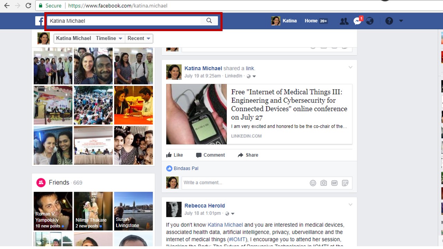Image resolution: width=443 pixels, height=249 pixels.
Task: Click the profile picture in timeline header
Action: pyautogui.click(x=44, y=38)
